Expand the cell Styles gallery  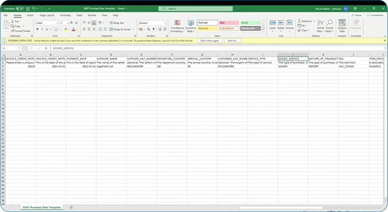[263, 30]
